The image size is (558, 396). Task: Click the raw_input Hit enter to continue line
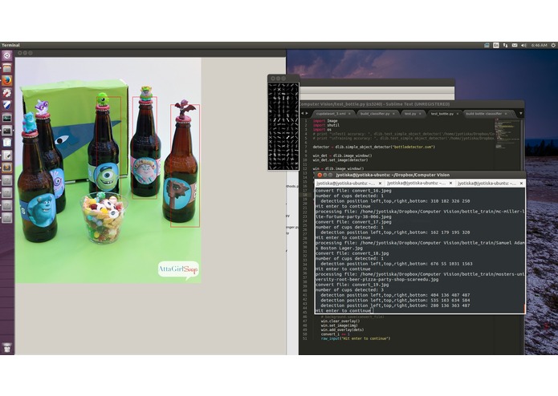[356, 338]
